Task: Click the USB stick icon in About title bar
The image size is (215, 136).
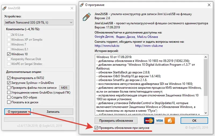Action: click(82, 5)
